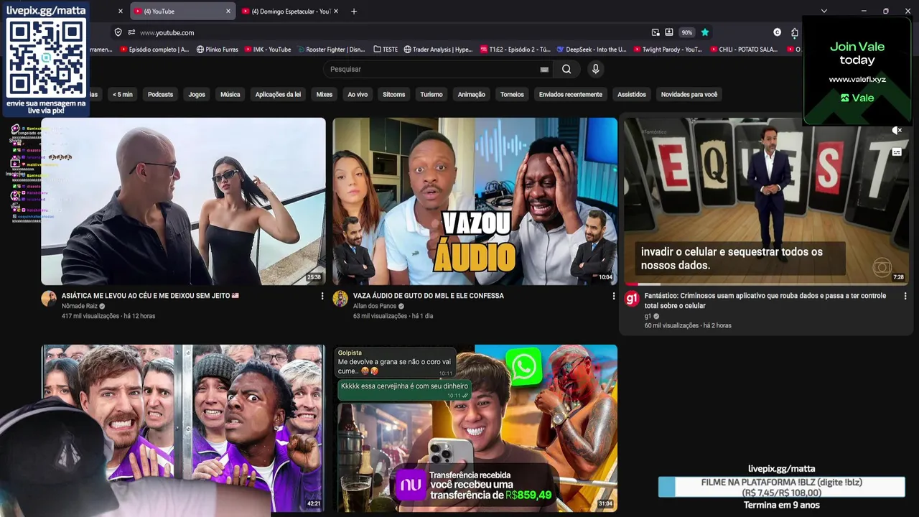Image resolution: width=919 pixels, height=517 pixels.
Task: Open options menu for Vaza Áudio video
Action: click(x=613, y=296)
